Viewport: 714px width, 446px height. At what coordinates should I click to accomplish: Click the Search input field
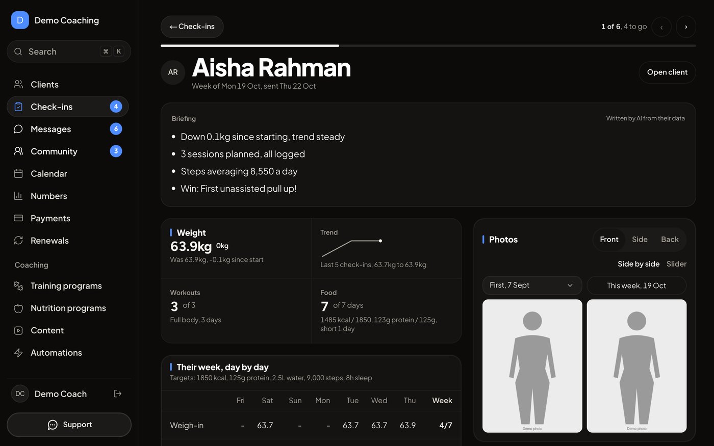tap(69, 51)
